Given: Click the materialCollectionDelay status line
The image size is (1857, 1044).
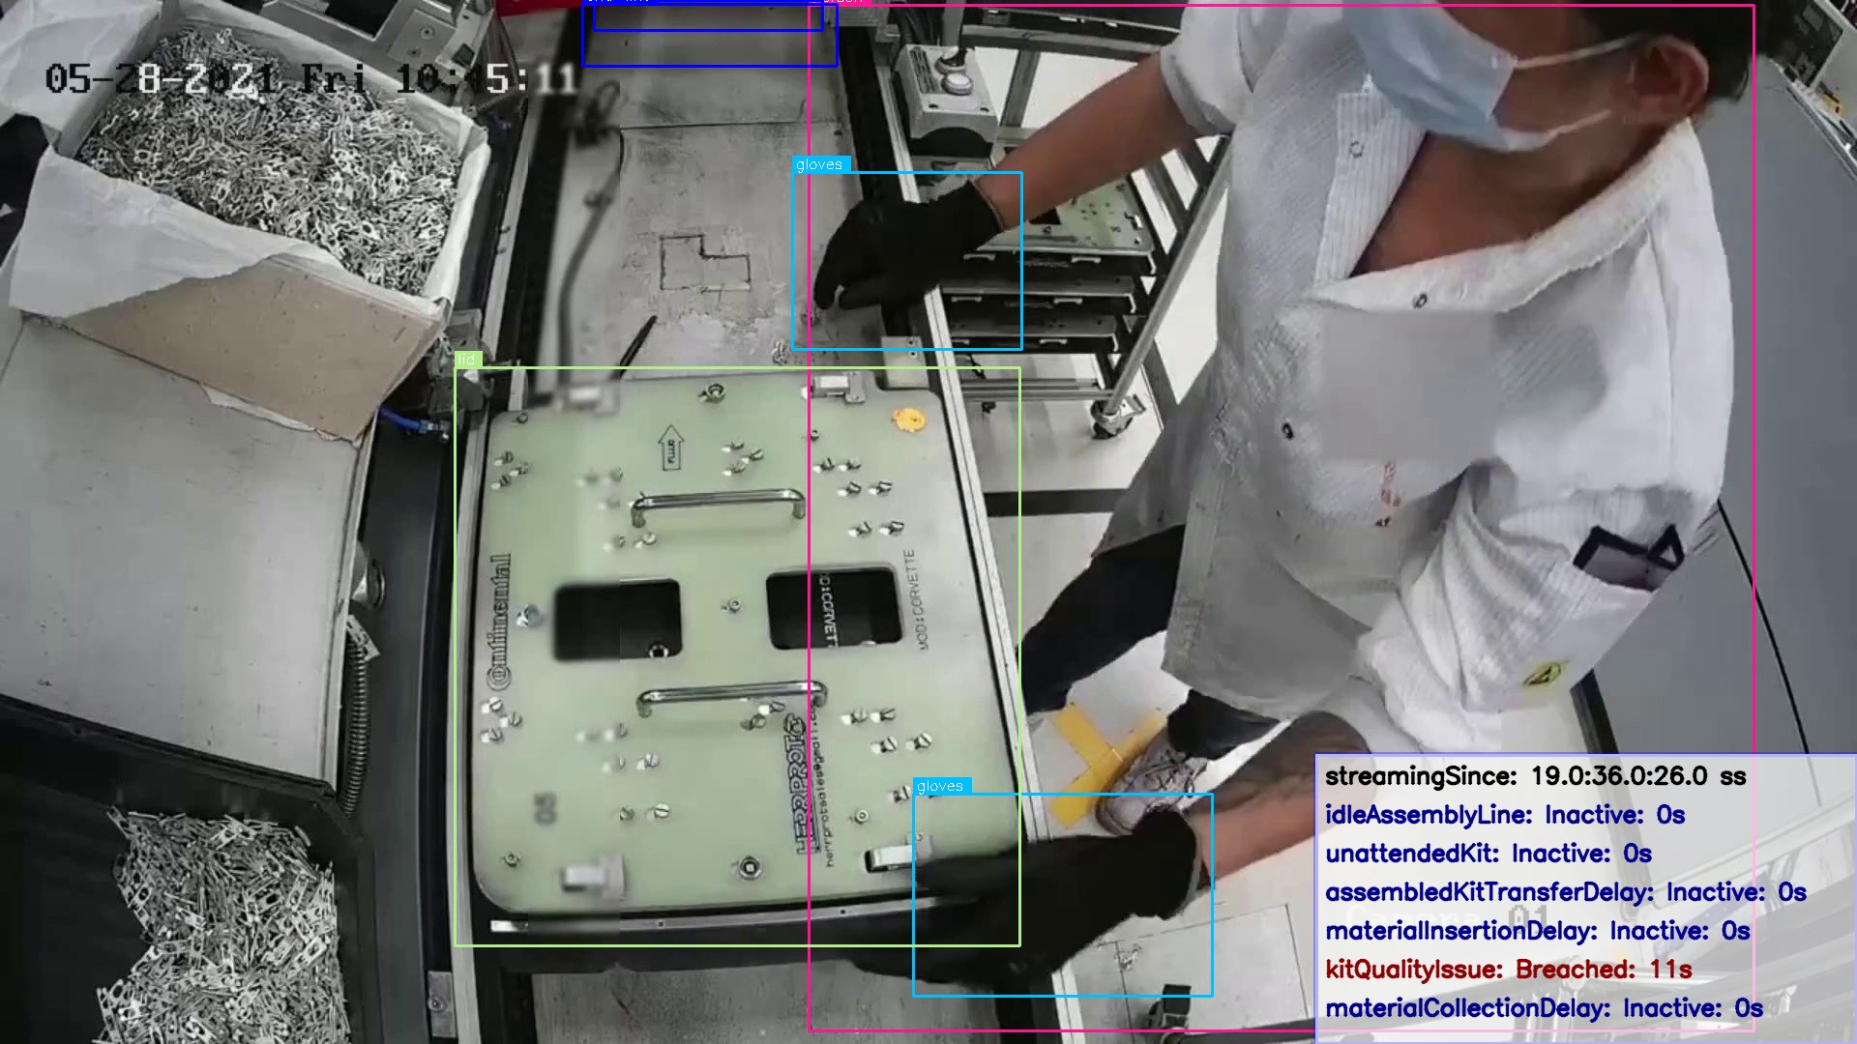Looking at the screenshot, I should coord(1544,1008).
